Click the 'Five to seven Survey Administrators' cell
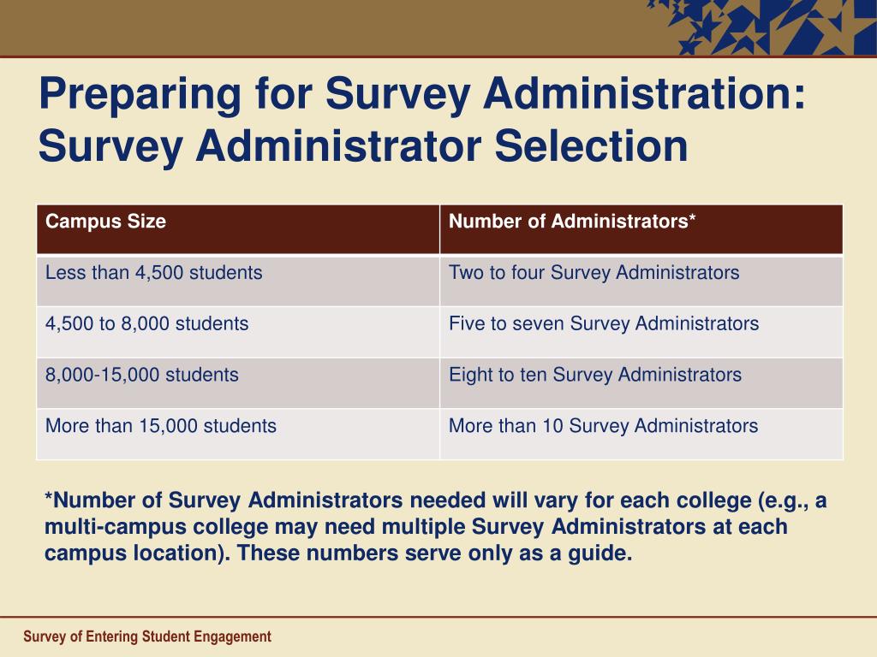 click(641, 332)
